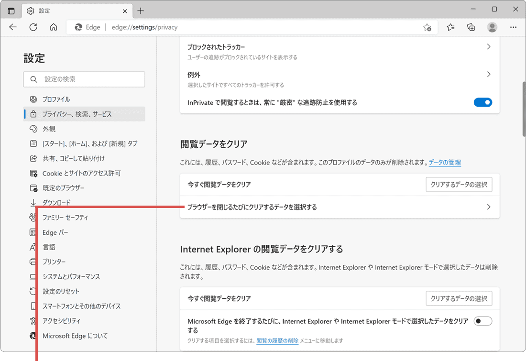Open the Settings and more ellipsis menu

(x=513, y=27)
